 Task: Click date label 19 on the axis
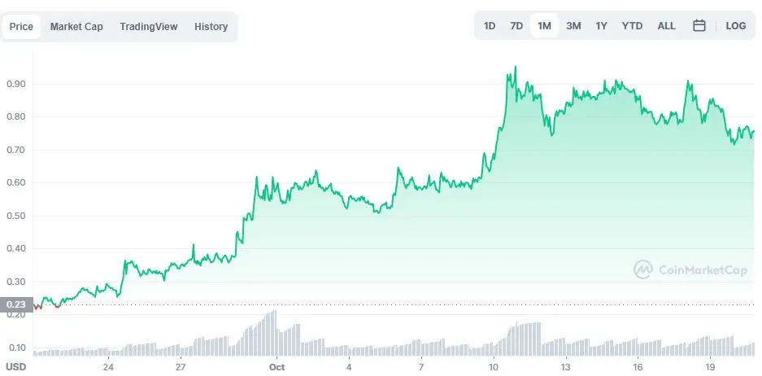pyautogui.click(x=710, y=366)
